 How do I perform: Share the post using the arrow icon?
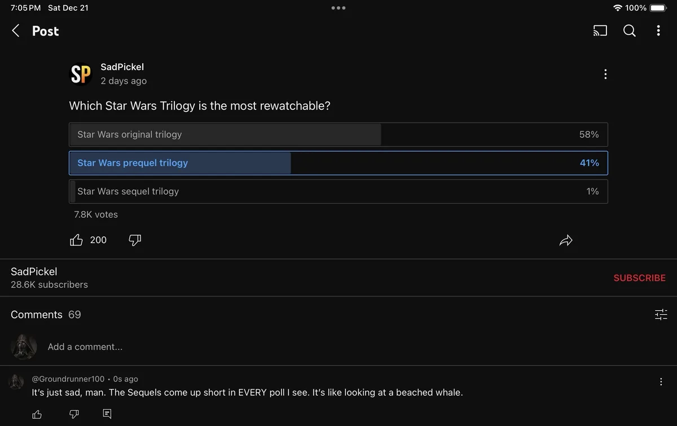(x=566, y=241)
